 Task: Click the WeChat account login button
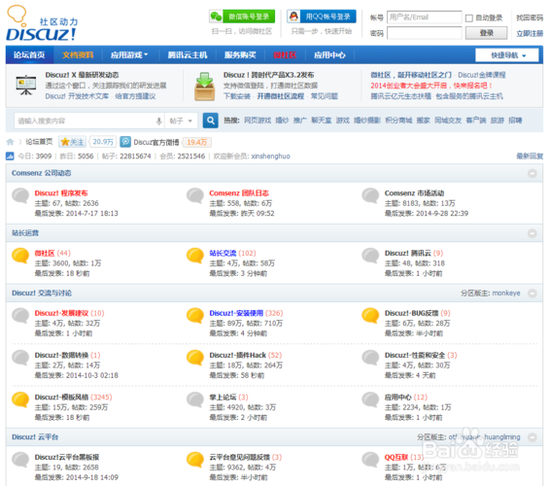click(242, 17)
